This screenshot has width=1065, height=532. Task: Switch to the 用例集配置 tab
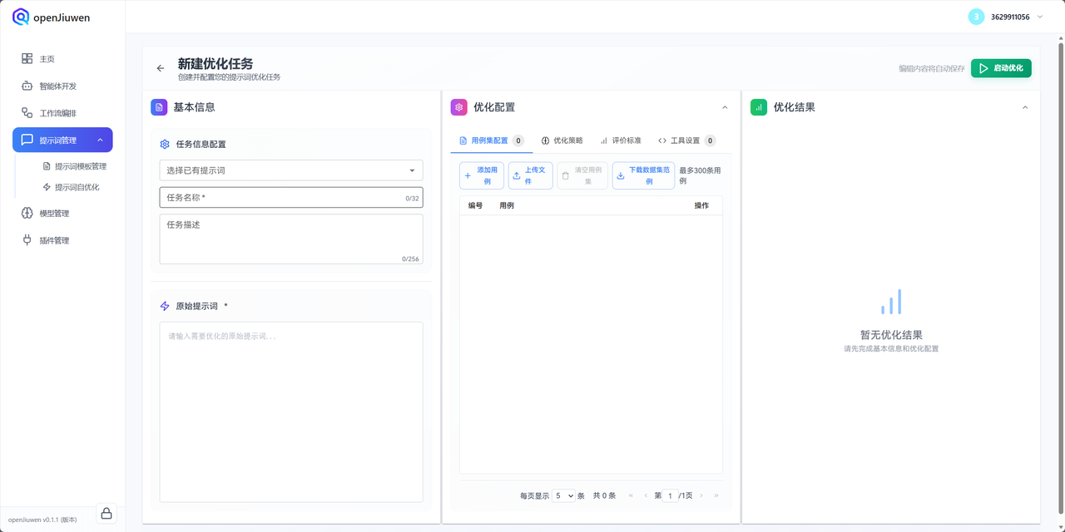click(491, 140)
